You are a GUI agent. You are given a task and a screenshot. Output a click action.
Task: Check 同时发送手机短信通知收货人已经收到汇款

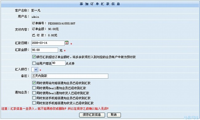click(x=34, y=103)
